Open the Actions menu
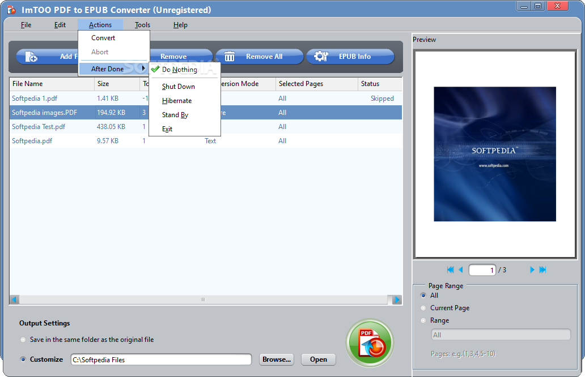Viewport: 585px width, 377px height. (x=100, y=25)
